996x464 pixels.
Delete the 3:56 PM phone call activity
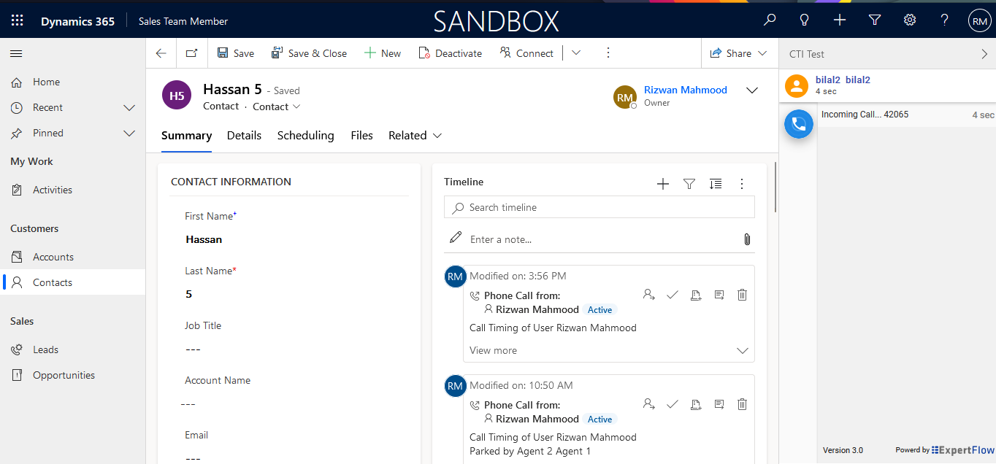(742, 295)
